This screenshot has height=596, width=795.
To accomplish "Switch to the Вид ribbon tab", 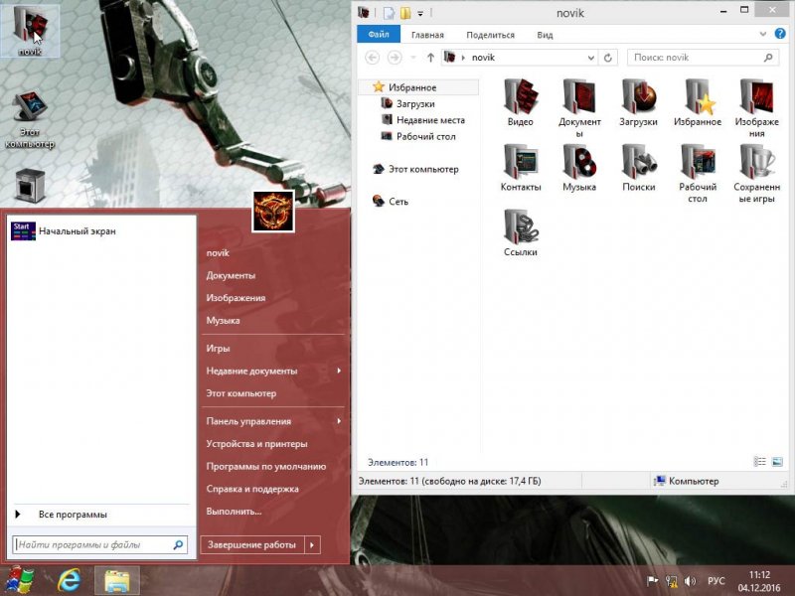I will coord(545,35).
